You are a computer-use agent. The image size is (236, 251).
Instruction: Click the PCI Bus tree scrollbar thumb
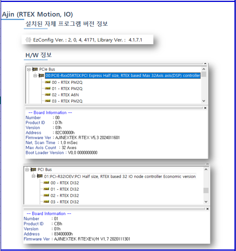tap(206, 190)
